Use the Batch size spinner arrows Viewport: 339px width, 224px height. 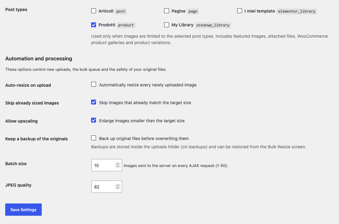[117, 165]
